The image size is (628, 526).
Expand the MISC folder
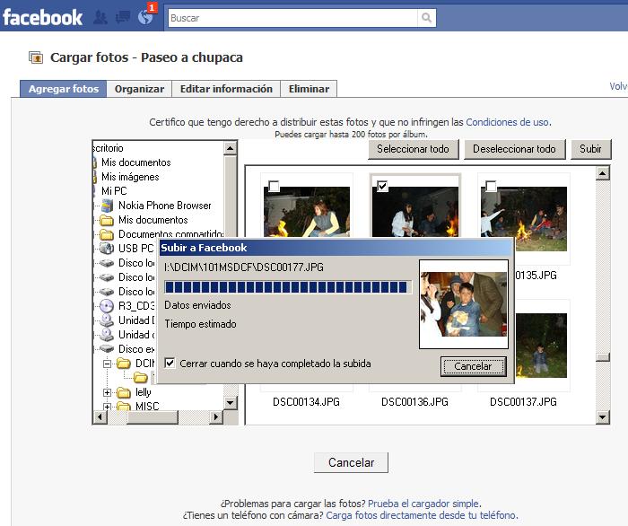(x=109, y=407)
